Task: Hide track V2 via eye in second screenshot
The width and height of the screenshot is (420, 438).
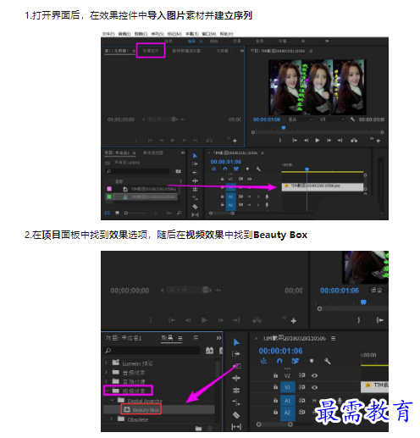Action: click(x=314, y=375)
